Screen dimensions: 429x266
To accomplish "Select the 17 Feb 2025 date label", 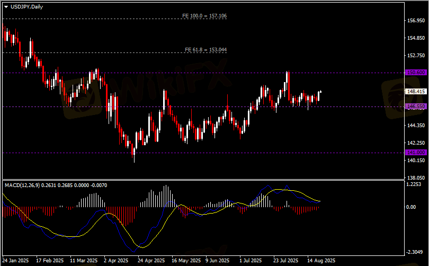I will point(50,261).
